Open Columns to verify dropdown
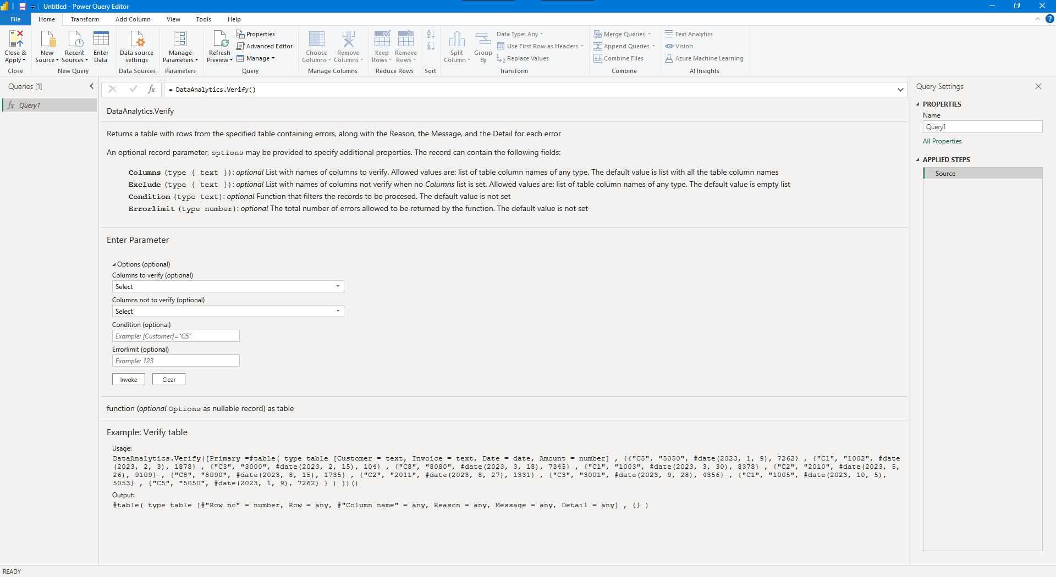Image resolution: width=1056 pixels, height=577 pixels. (228, 286)
